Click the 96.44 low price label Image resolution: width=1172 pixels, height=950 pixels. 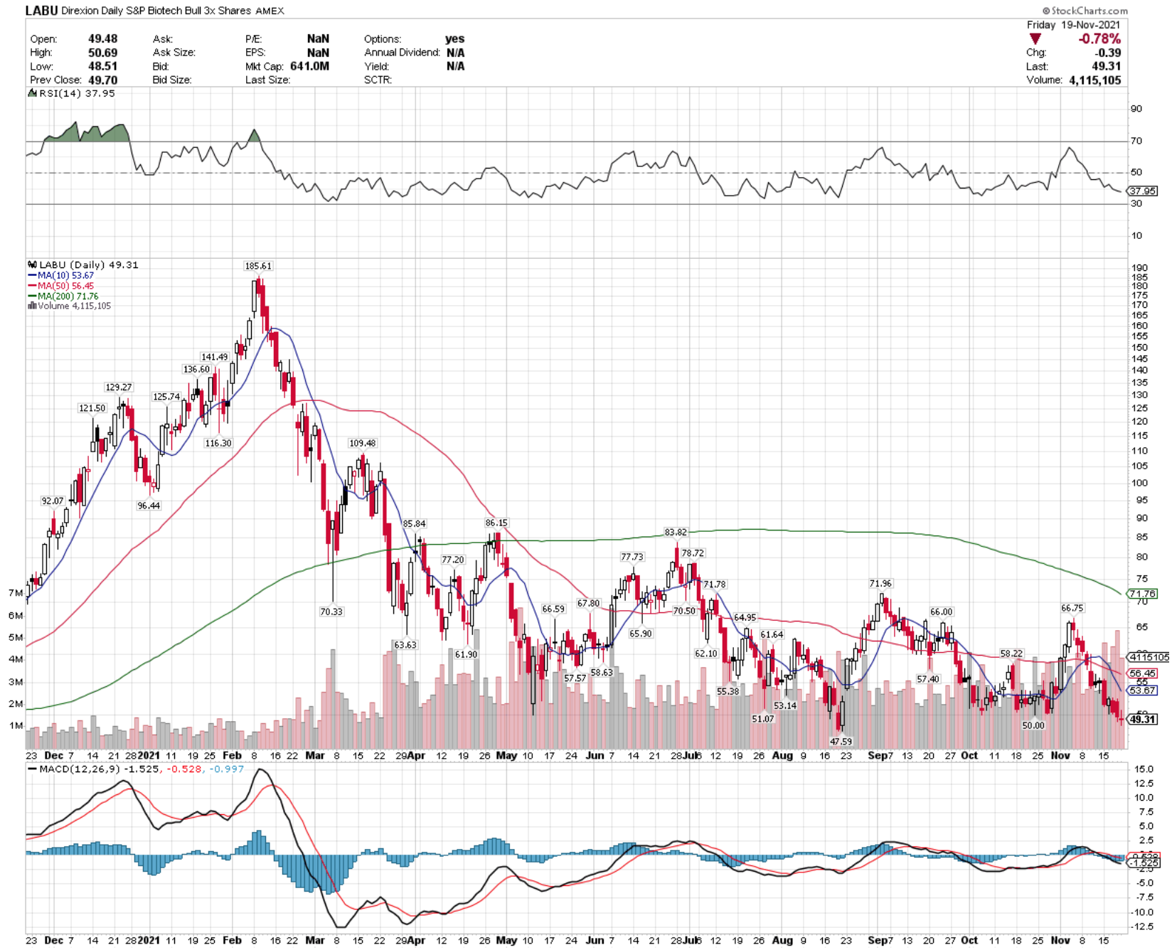coord(149,506)
